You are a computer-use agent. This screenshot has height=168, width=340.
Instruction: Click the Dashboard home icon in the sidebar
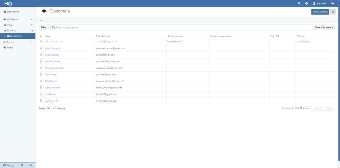(5, 12)
